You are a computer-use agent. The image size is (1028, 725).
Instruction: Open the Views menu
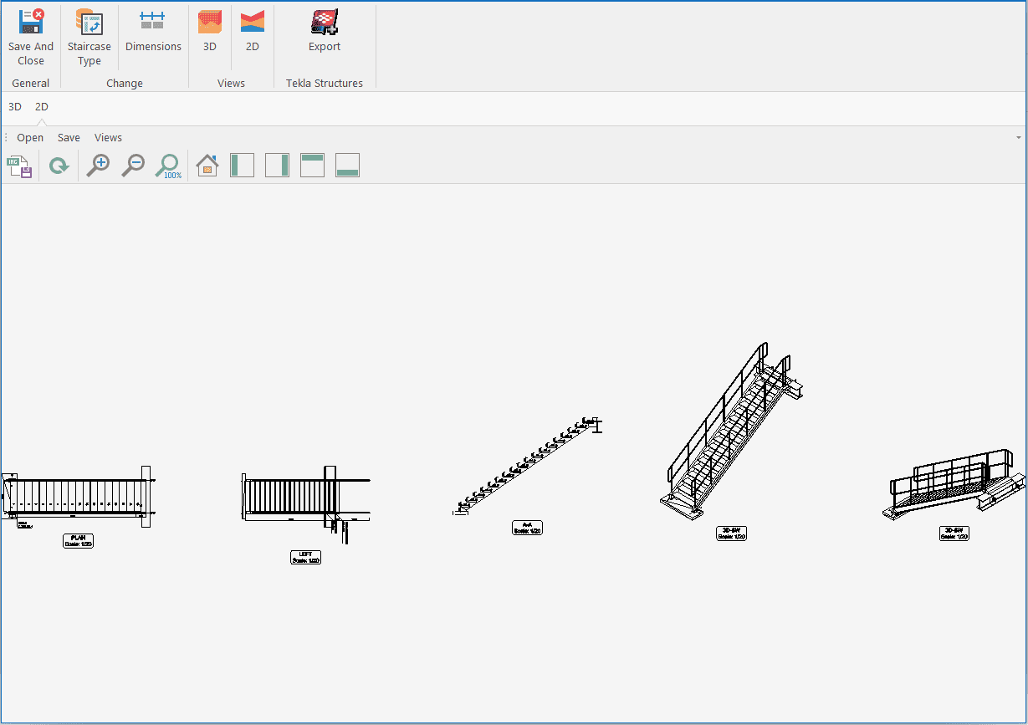[x=108, y=138]
